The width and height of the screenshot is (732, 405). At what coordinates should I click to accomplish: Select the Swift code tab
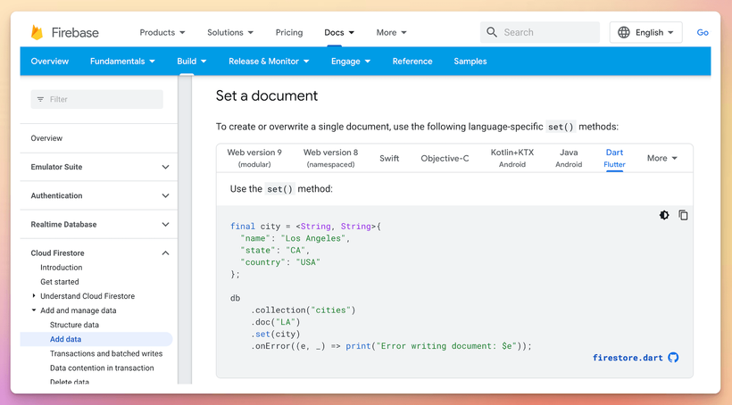point(389,158)
